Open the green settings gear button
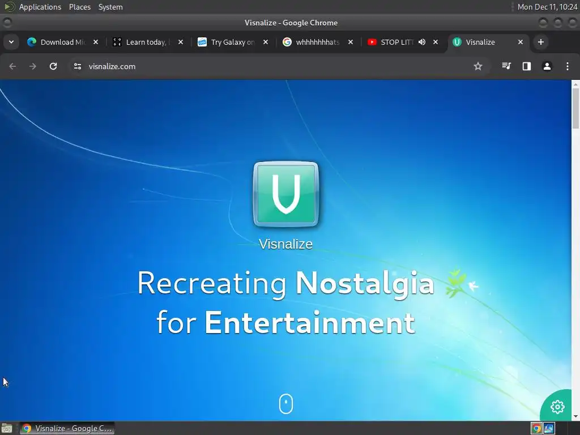 coord(557,407)
